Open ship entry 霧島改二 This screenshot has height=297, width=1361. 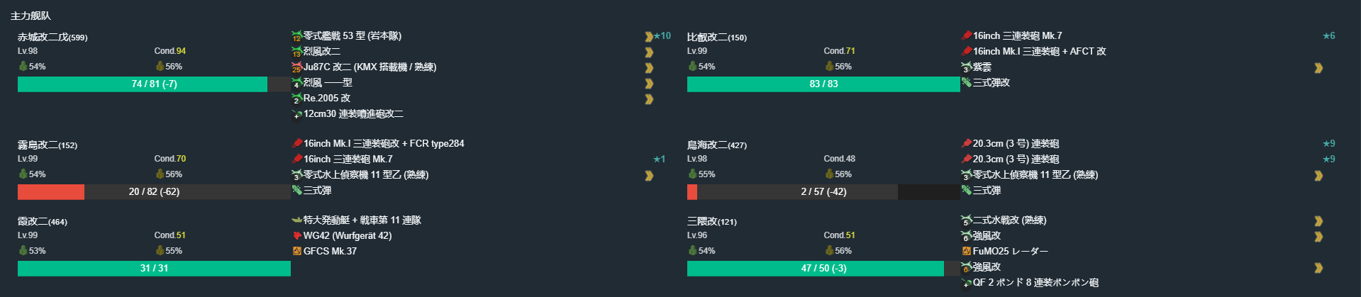38,145
